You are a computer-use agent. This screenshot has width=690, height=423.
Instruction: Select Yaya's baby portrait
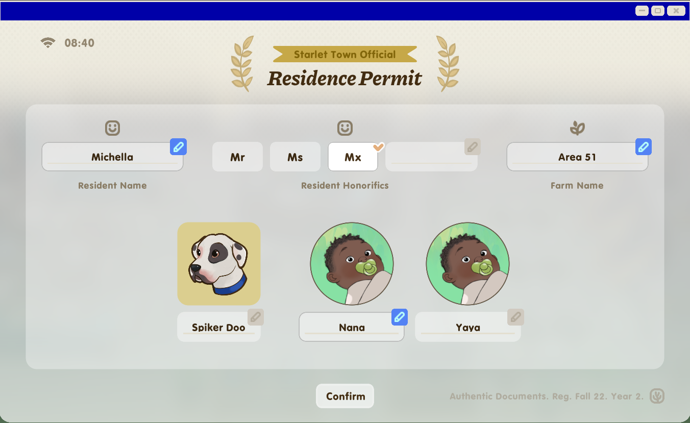(467, 264)
